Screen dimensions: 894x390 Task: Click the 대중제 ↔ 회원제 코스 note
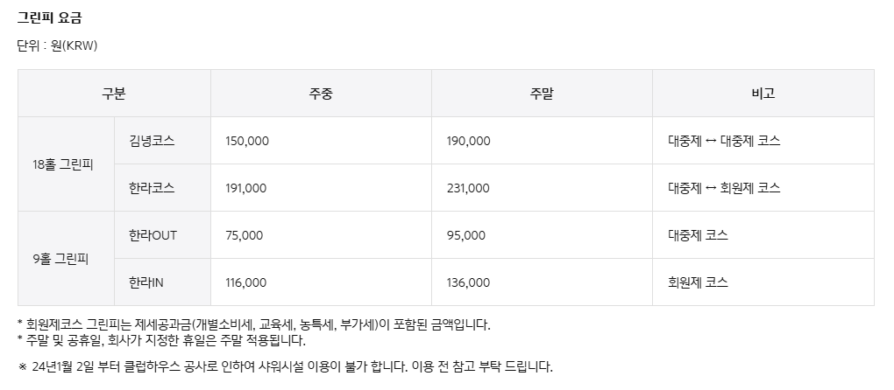(724, 188)
